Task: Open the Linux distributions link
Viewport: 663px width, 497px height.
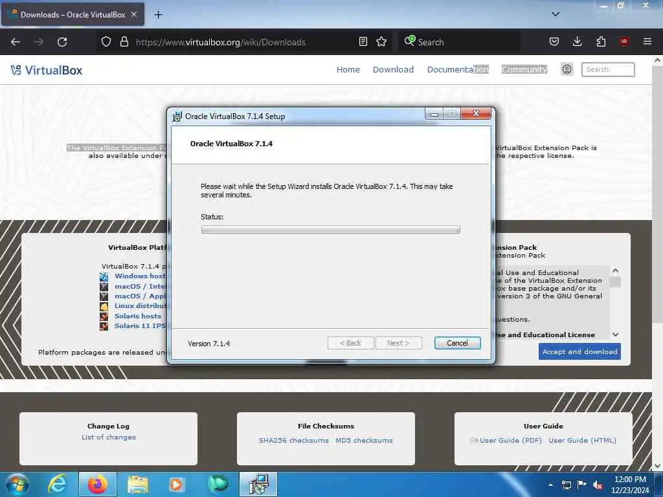Action: click(140, 306)
